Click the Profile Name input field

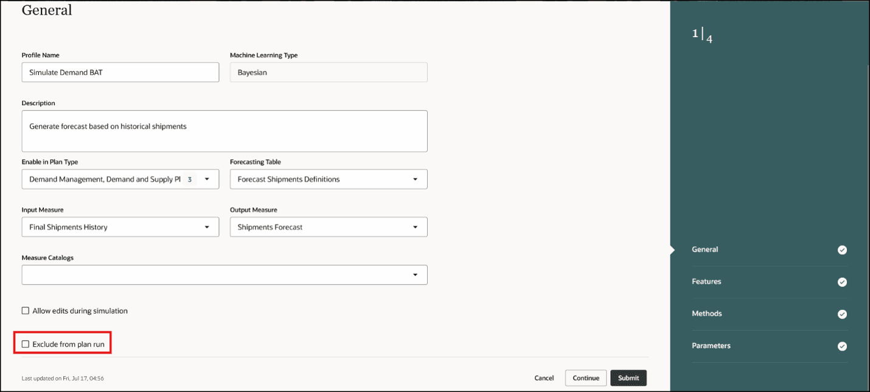tap(120, 72)
